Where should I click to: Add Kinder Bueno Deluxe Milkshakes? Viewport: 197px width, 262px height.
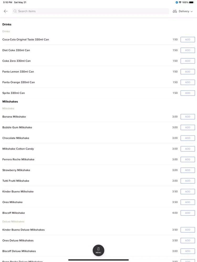[188, 230]
